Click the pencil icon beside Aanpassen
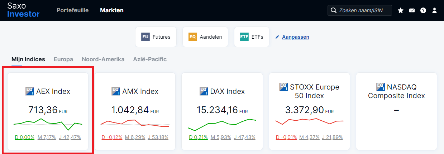Screen dimensions: 444x154 click(277, 37)
